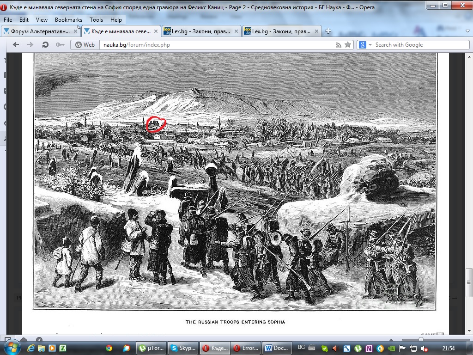
Task: Open a new tab with plus button
Action: point(328,31)
